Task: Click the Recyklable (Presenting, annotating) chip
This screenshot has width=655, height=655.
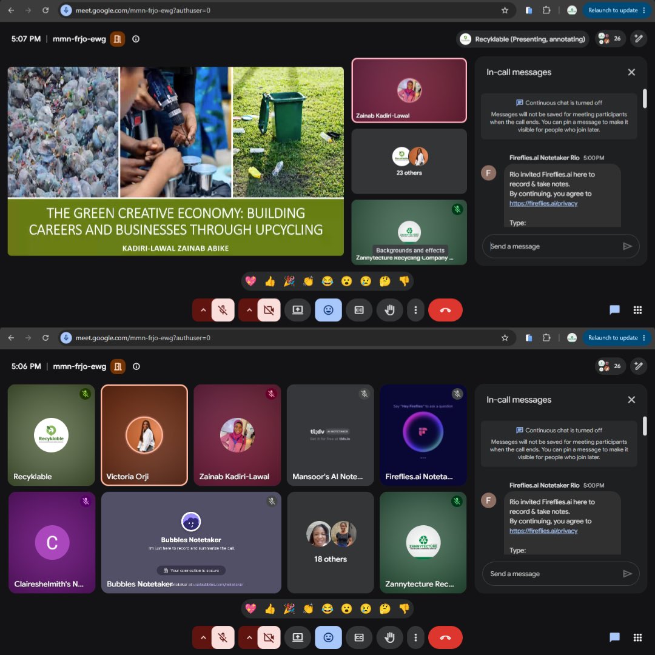Action: pos(523,39)
